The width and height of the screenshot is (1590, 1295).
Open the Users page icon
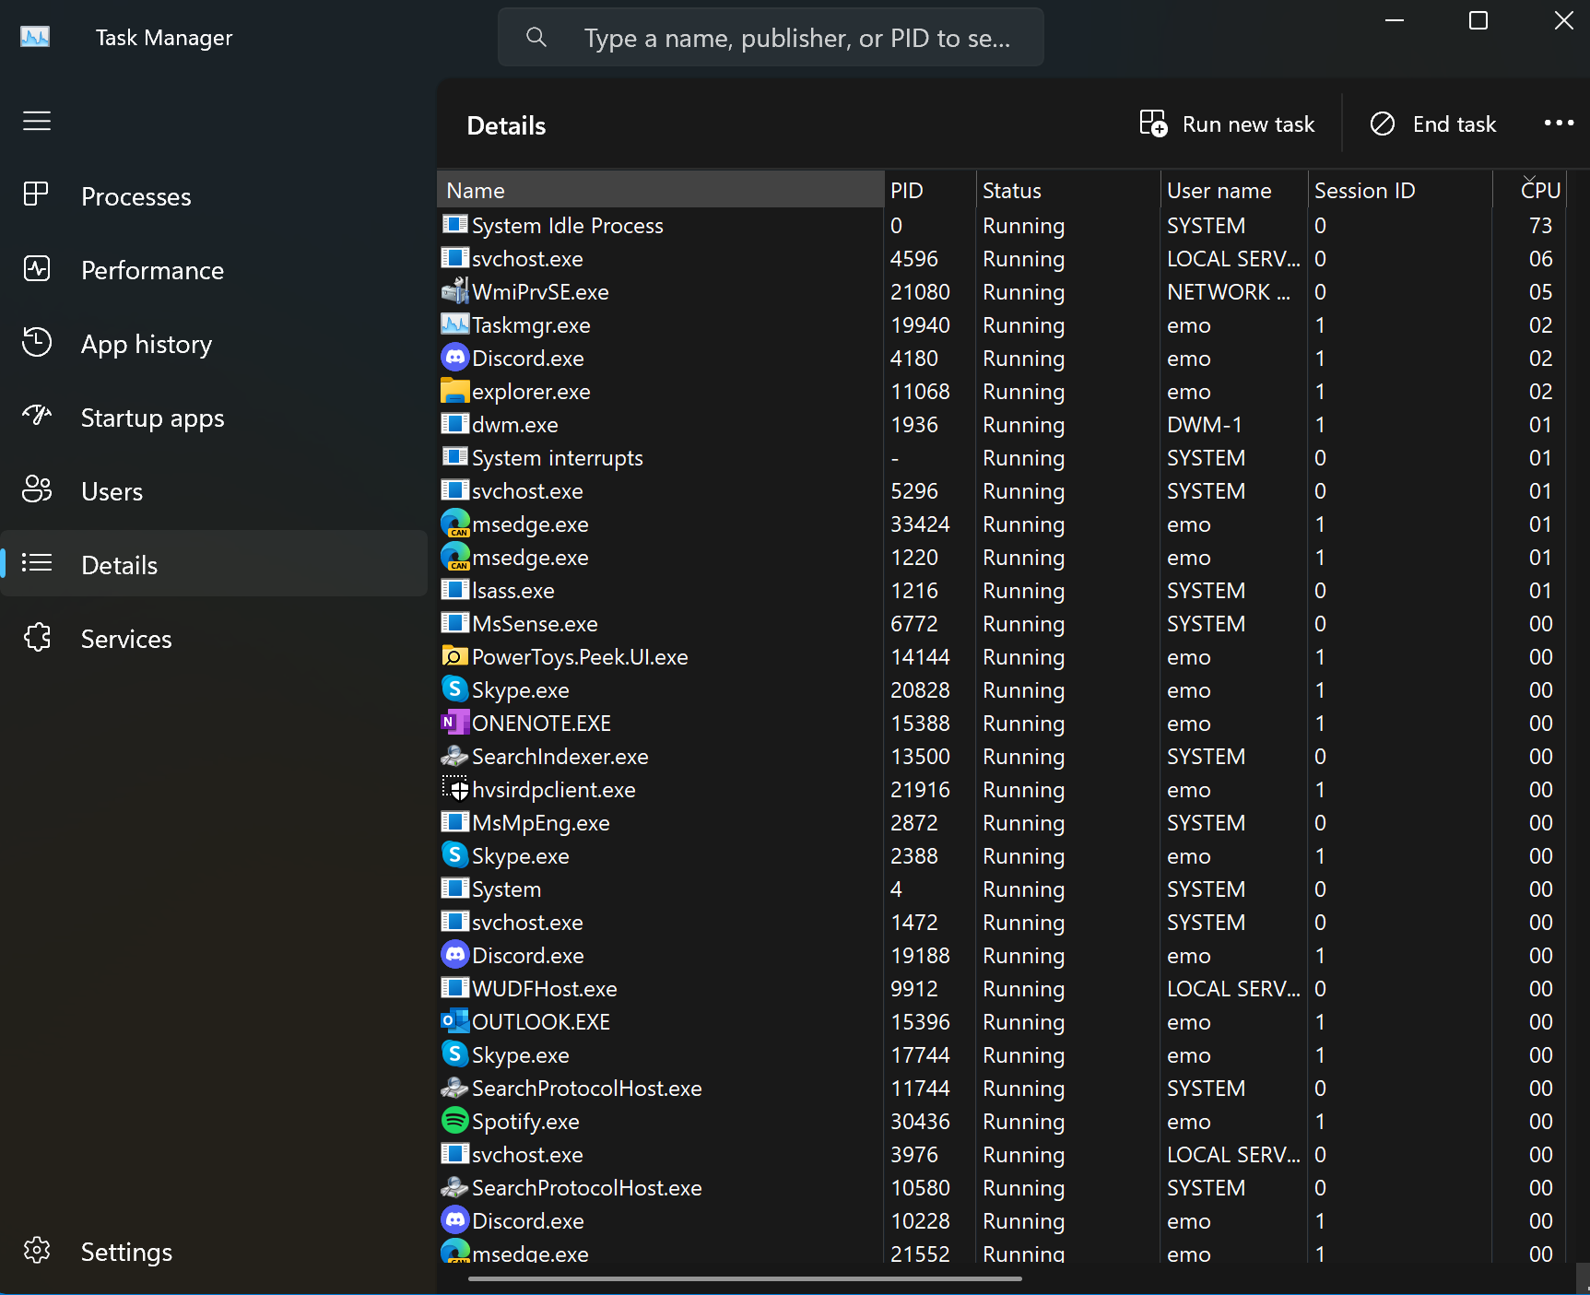(x=36, y=489)
